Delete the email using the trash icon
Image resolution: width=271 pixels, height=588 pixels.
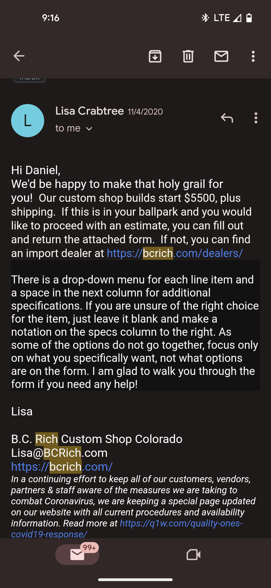(188, 56)
